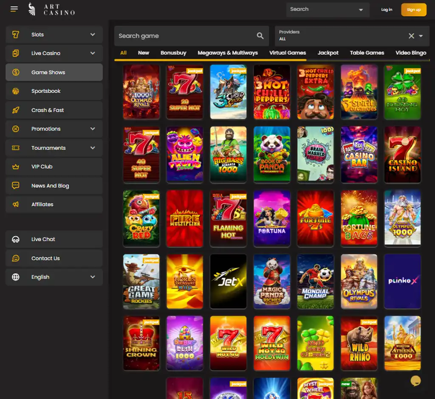Open the Alien Fruits game thumbnail
Screen dimensions: 435x399
(x=185, y=154)
